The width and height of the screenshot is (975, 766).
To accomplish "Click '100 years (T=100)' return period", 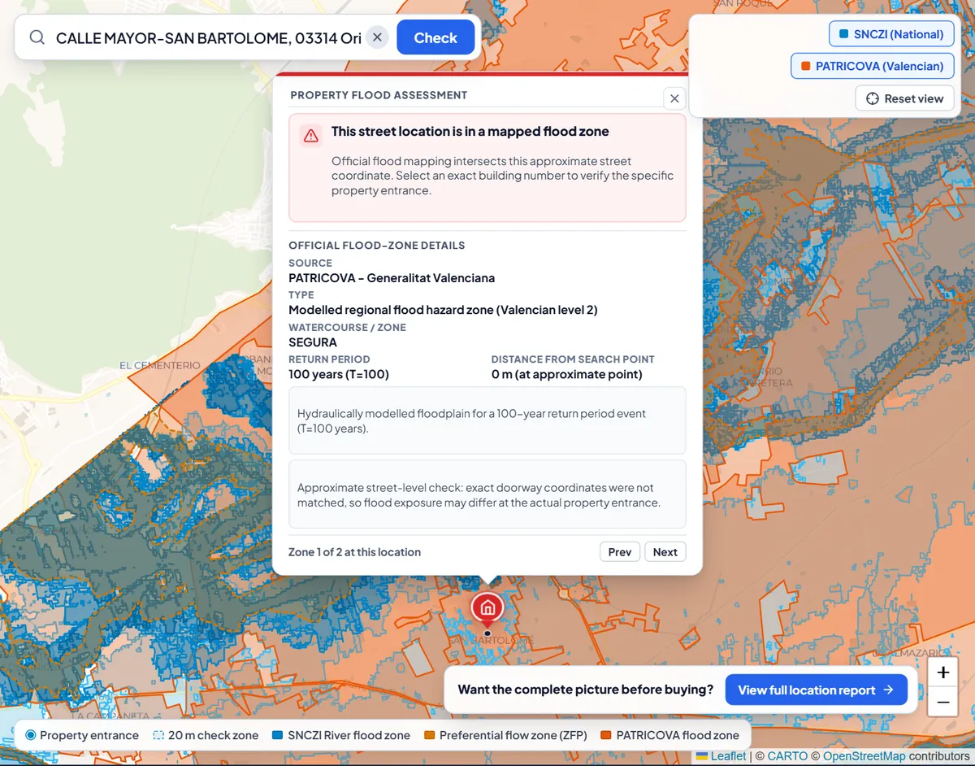I will coord(339,375).
